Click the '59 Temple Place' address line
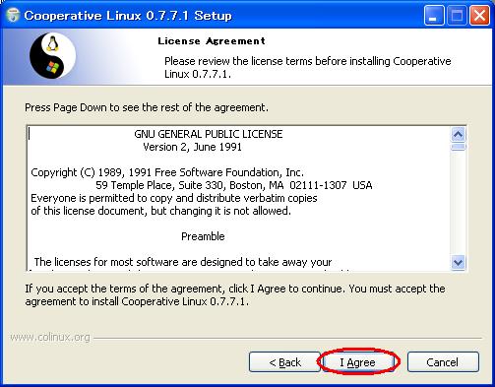495x387 pixels. click(234, 185)
